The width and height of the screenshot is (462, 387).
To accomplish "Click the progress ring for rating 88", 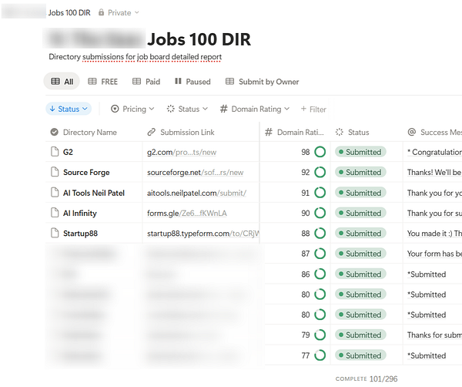I will [320, 233].
